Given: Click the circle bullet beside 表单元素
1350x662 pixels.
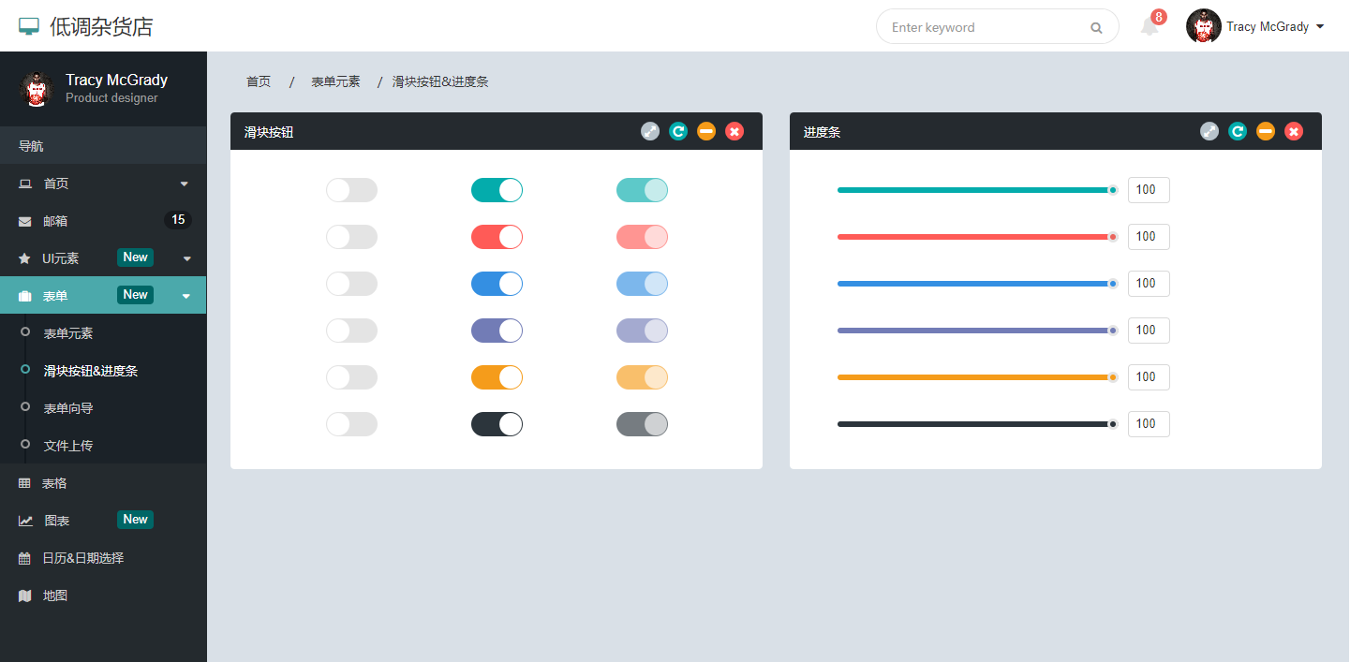Looking at the screenshot, I should point(25,331).
